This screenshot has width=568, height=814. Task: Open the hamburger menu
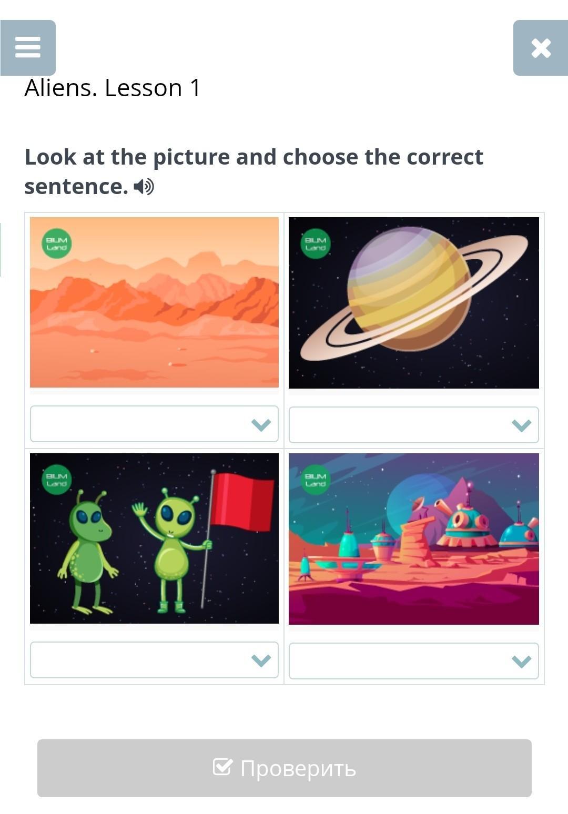28,47
